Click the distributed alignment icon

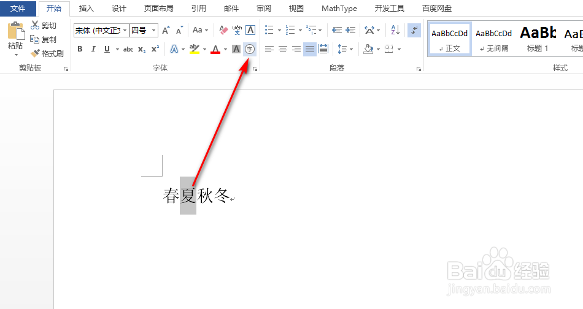323,49
